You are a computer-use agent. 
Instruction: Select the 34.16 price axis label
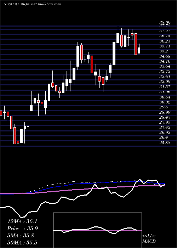[x=165, y=61]
